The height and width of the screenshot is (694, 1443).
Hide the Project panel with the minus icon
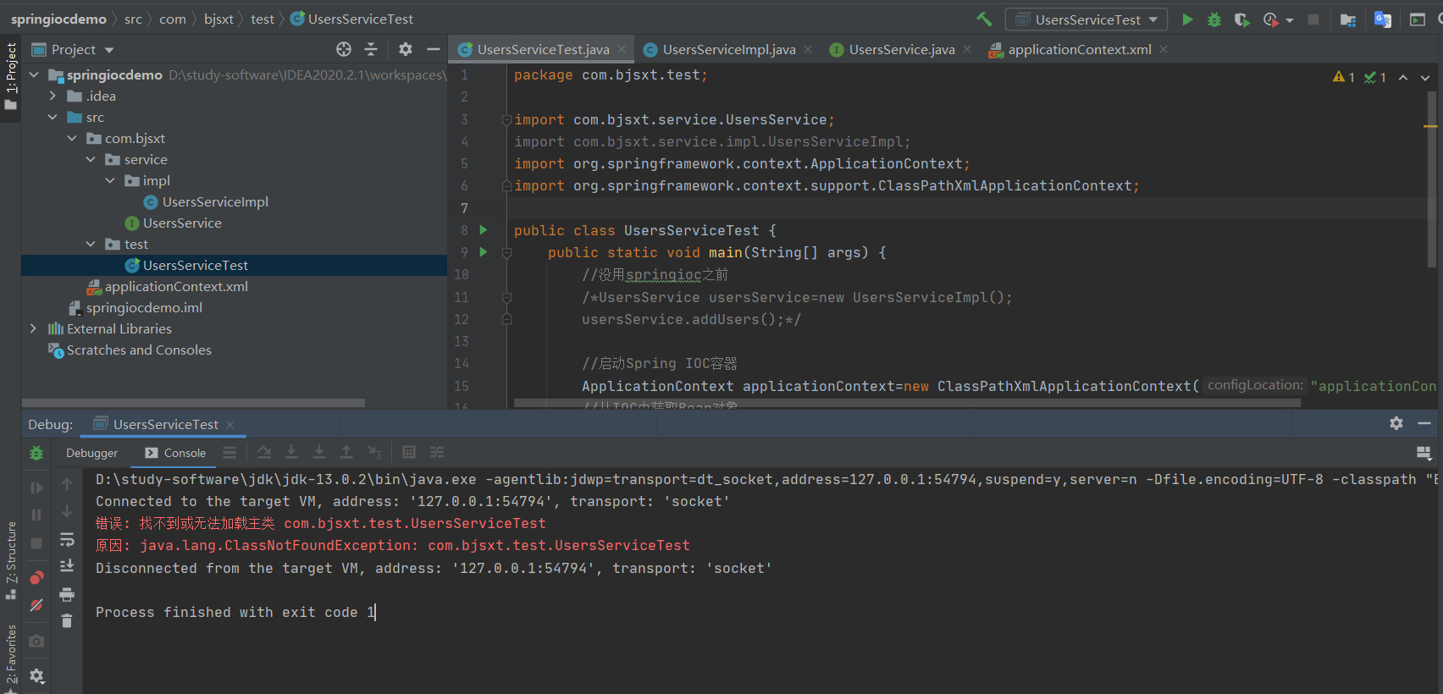tap(434, 49)
